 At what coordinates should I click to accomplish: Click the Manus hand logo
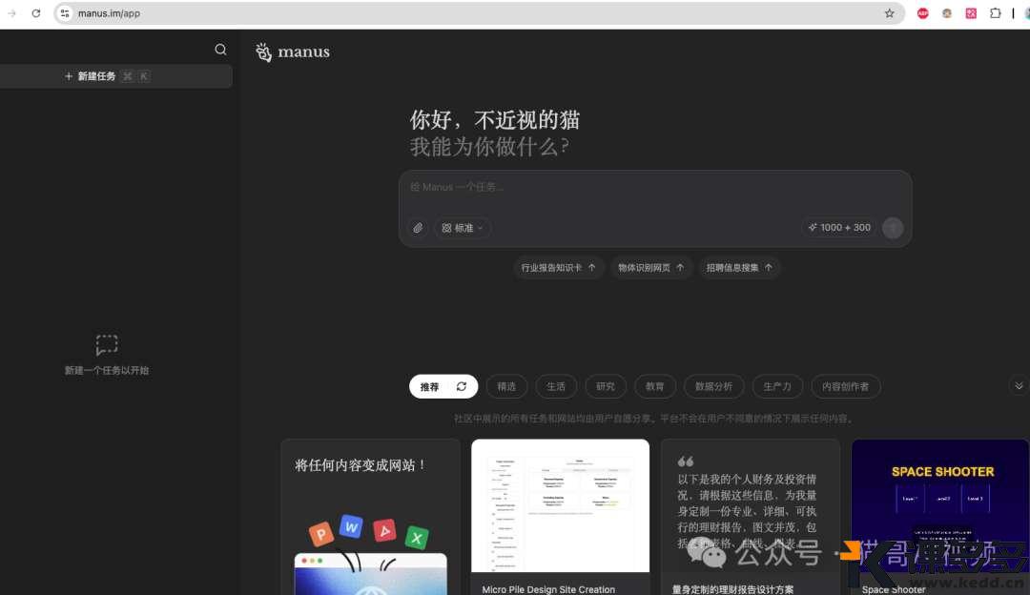[x=263, y=51]
